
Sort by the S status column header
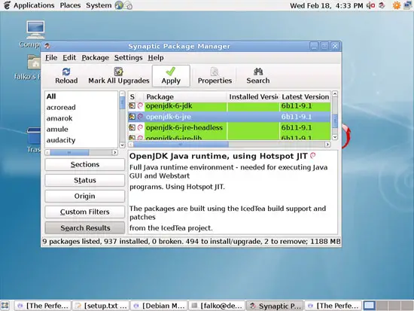tap(132, 96)
